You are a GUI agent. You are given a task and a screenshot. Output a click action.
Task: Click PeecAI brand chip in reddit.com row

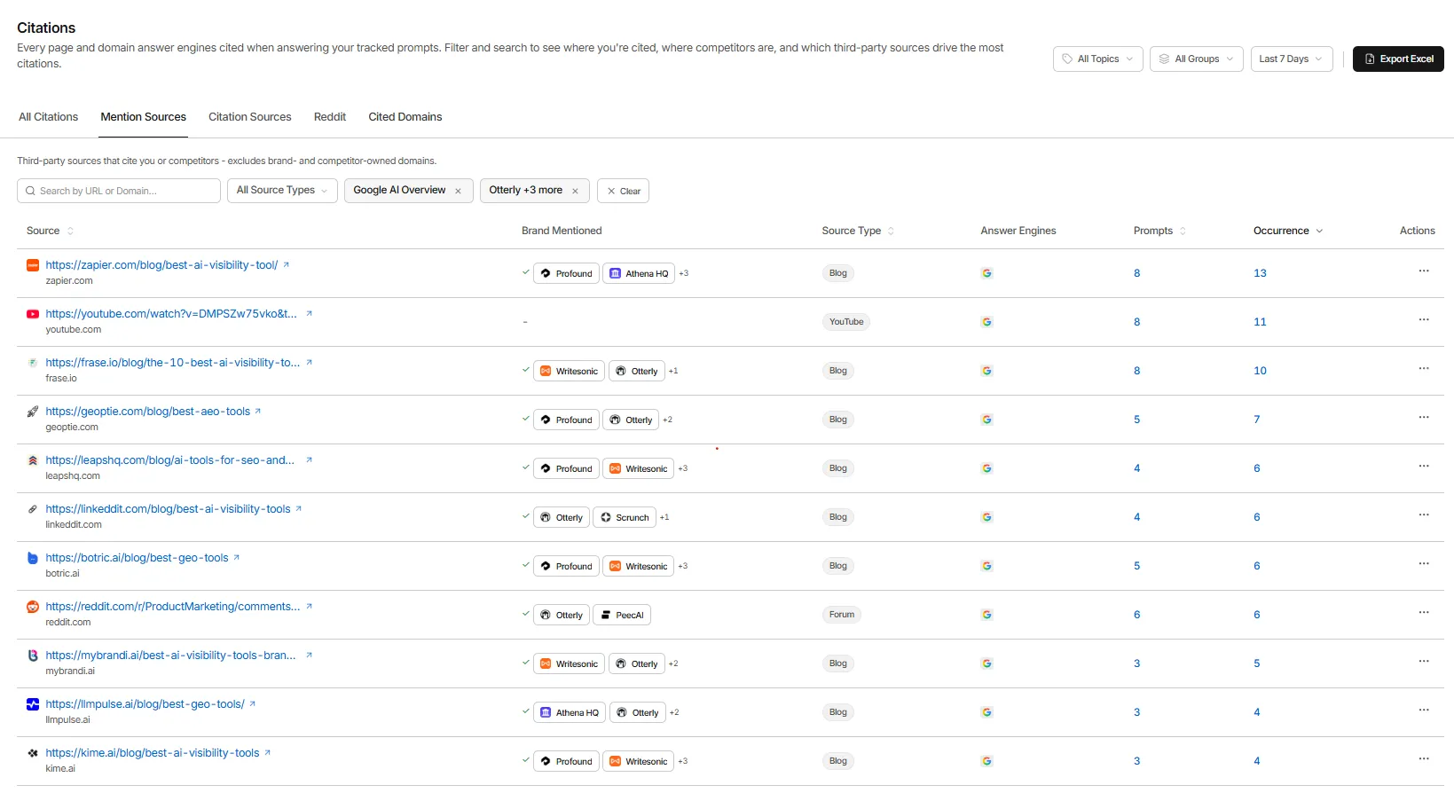coord(622,615)
